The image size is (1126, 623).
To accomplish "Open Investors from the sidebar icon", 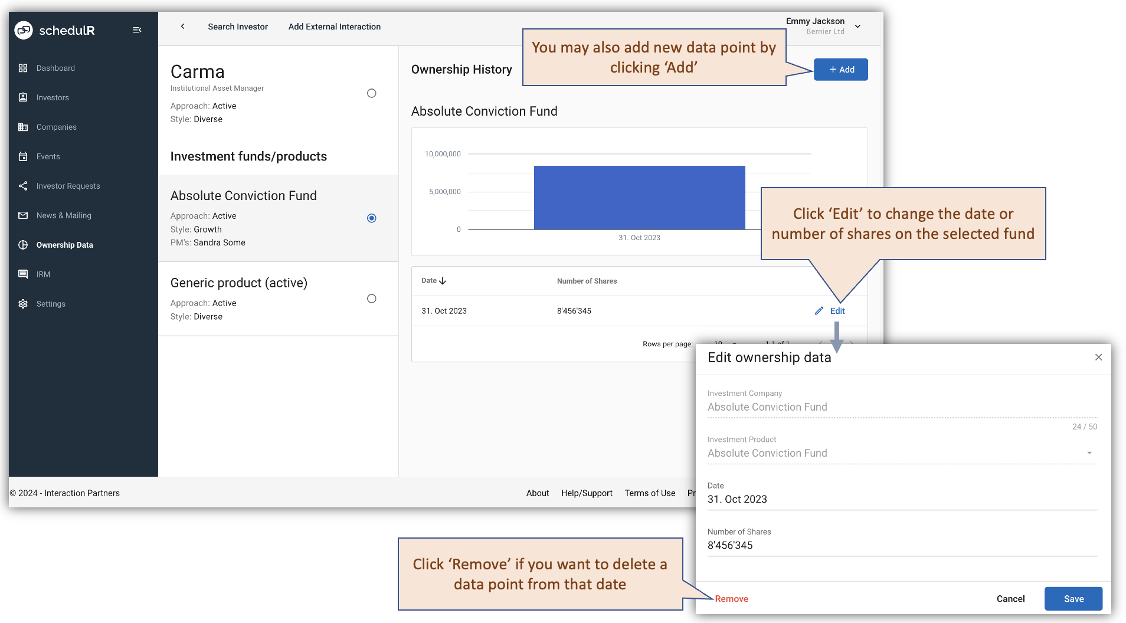I will pyautogui.click(x=23, y=97).
